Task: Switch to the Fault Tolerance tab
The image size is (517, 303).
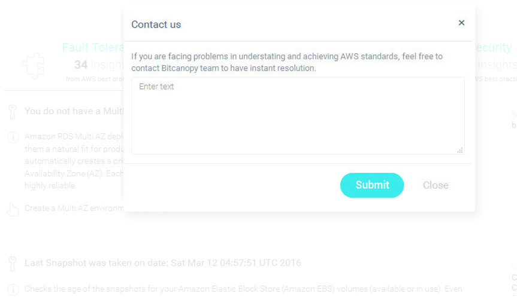Action: (90, 48)
